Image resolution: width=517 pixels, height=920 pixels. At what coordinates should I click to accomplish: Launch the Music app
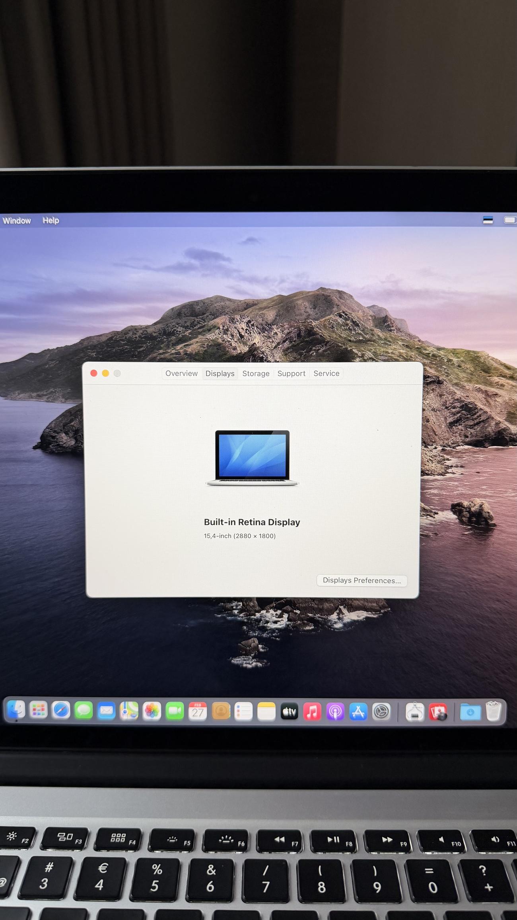[312, 711]
